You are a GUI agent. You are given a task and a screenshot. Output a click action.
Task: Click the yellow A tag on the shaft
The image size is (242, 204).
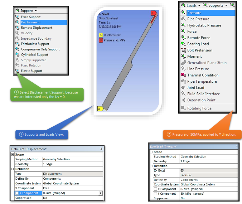100,109
